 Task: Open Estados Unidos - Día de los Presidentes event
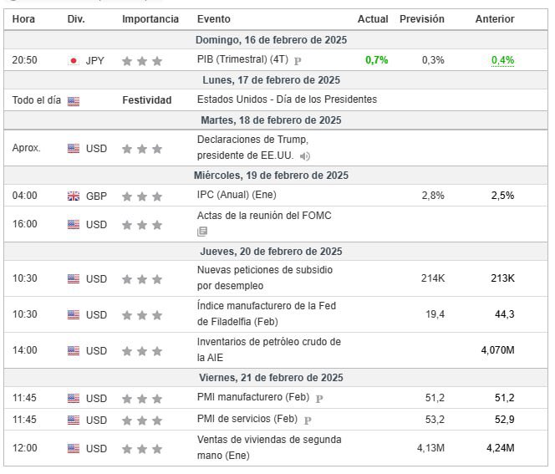(x=287, y=99)
